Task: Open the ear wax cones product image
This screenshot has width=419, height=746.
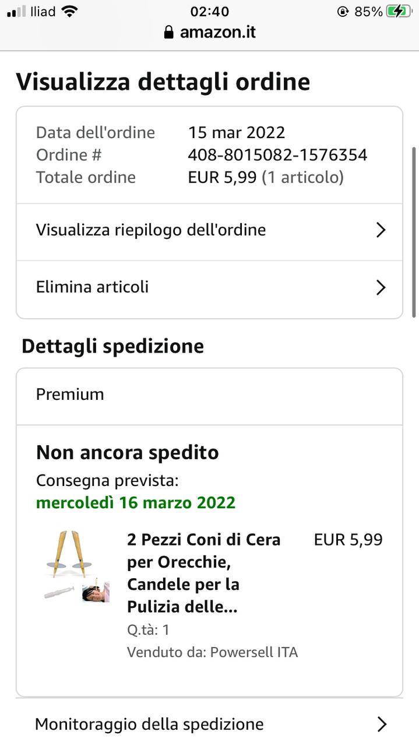Action: pos(76,566)
